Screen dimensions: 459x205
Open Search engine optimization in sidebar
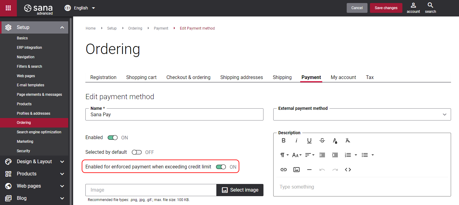39,132
